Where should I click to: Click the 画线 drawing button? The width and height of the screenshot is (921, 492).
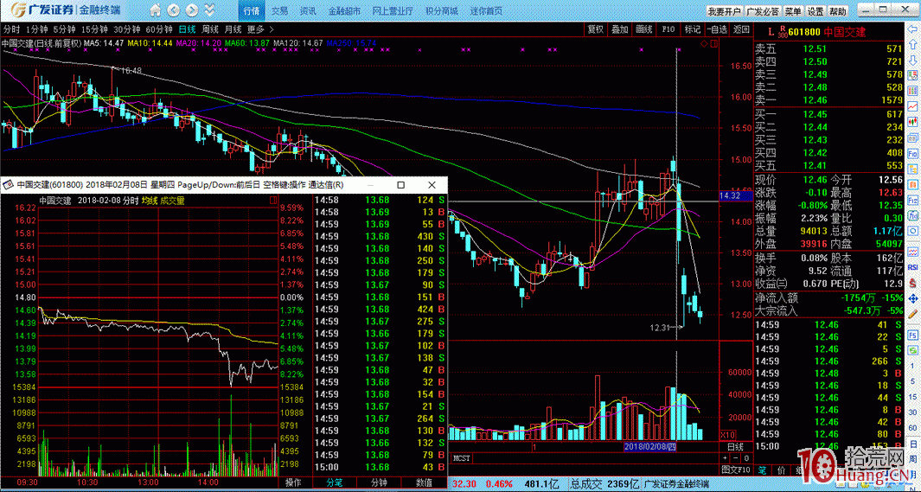pyautogui.click(x=644, y=29)
